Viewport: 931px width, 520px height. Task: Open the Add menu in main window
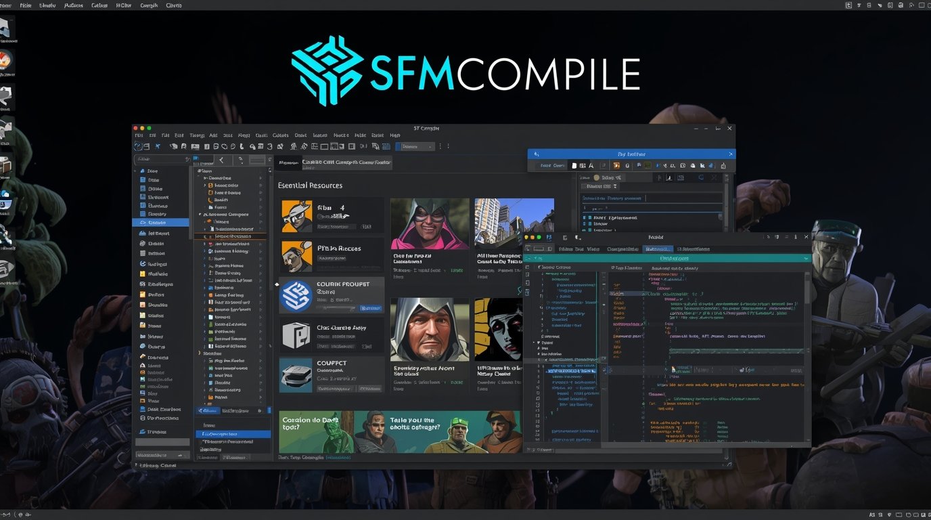point(212,135)
